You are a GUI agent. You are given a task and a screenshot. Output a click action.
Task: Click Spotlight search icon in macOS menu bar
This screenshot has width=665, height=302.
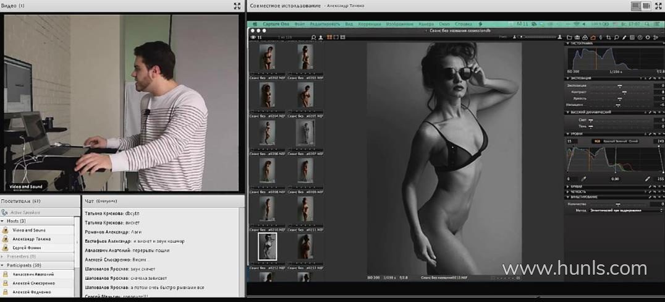point(646,24)
